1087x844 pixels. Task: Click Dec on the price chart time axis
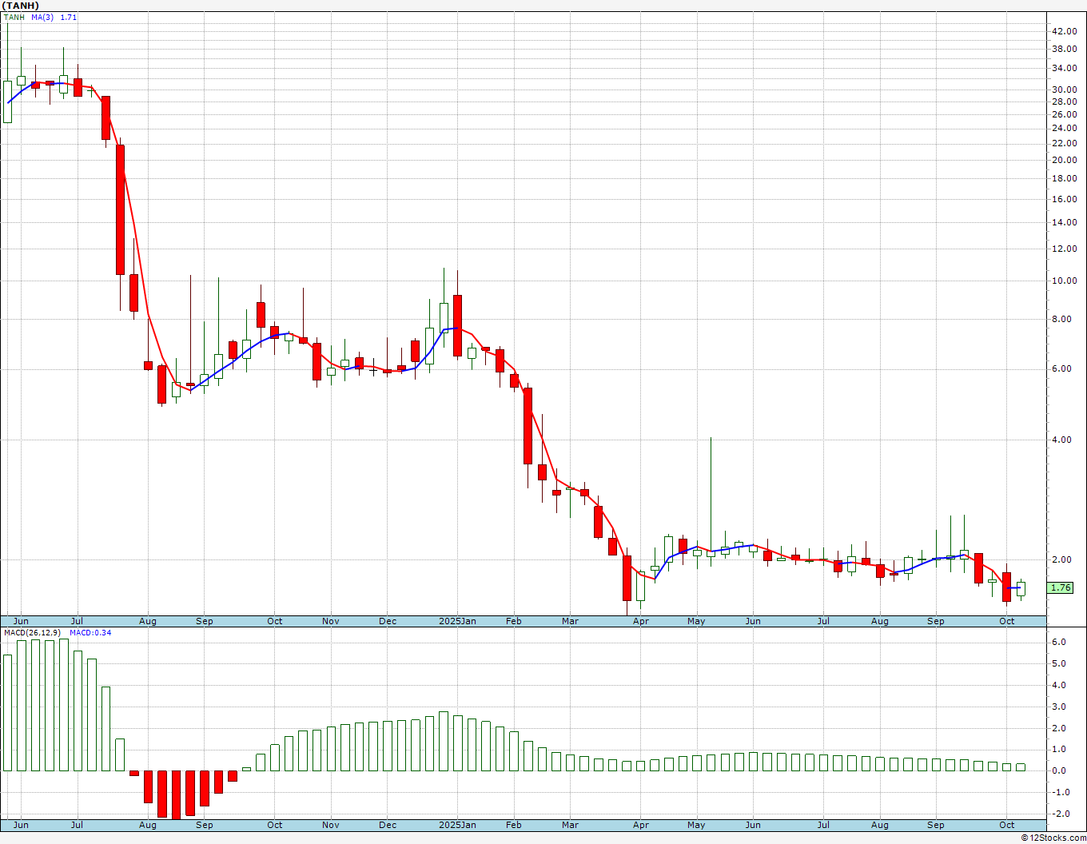[388, 621]
